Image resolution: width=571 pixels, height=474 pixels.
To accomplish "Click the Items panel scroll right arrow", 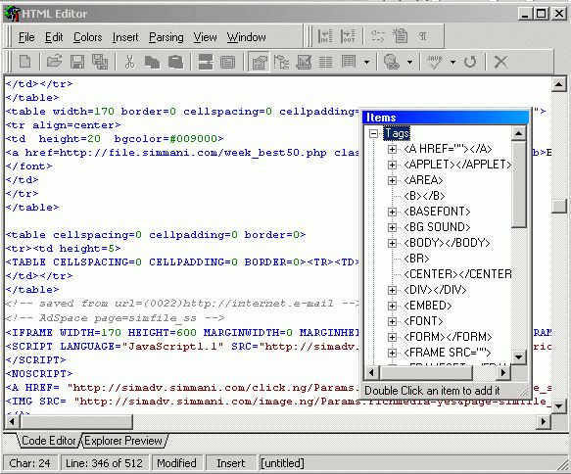I will [503, 372].
